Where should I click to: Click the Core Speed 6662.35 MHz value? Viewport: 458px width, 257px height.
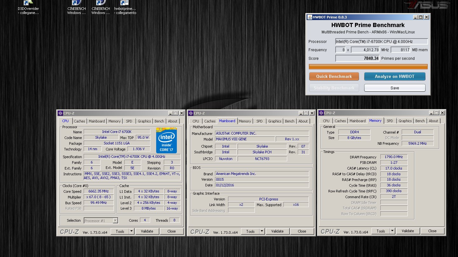99,191
